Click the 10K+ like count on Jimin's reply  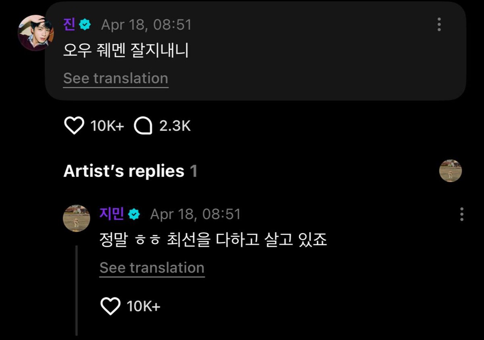pyautogui.click(x=144, y=307)
